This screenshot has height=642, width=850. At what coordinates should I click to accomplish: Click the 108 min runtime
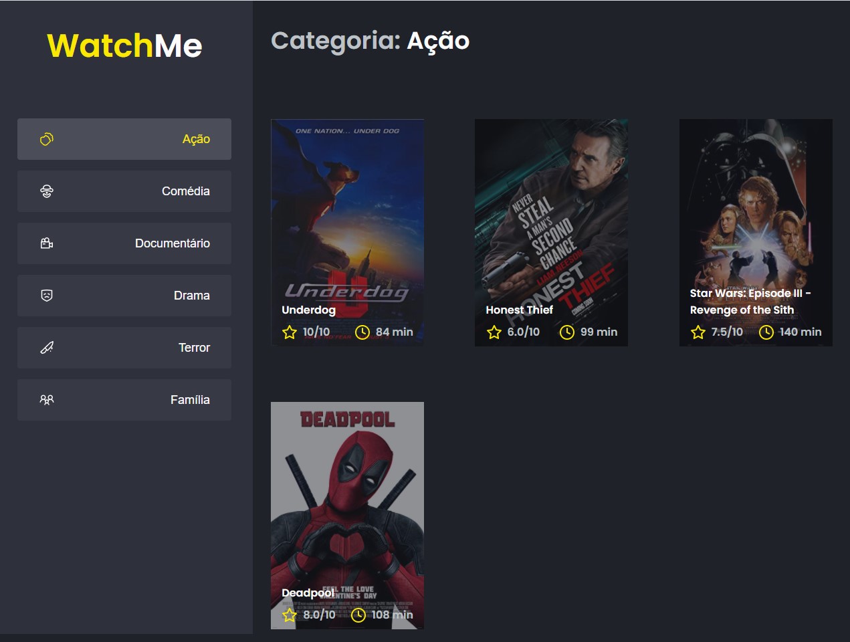392,615
